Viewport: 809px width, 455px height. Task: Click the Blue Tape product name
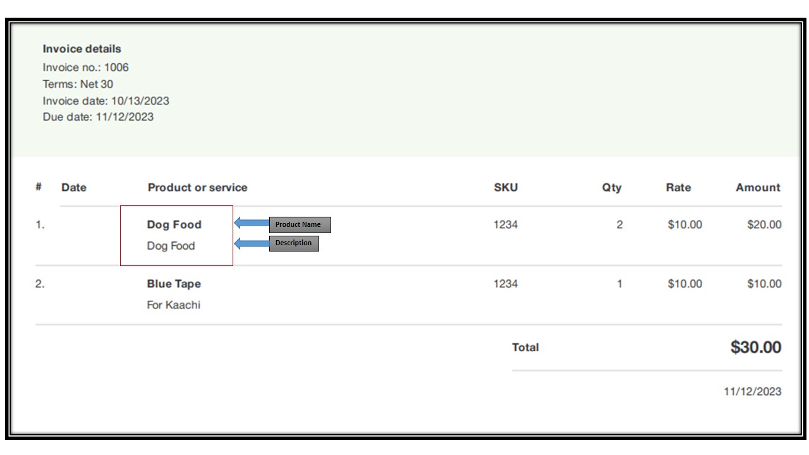174,284
